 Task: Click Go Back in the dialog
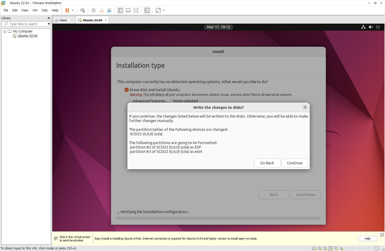[x=267, y=163]
